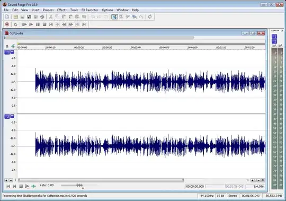Toggle channel 1 button in the waveform window
This screenshot has width=286, height=201.
coord(7,53)
